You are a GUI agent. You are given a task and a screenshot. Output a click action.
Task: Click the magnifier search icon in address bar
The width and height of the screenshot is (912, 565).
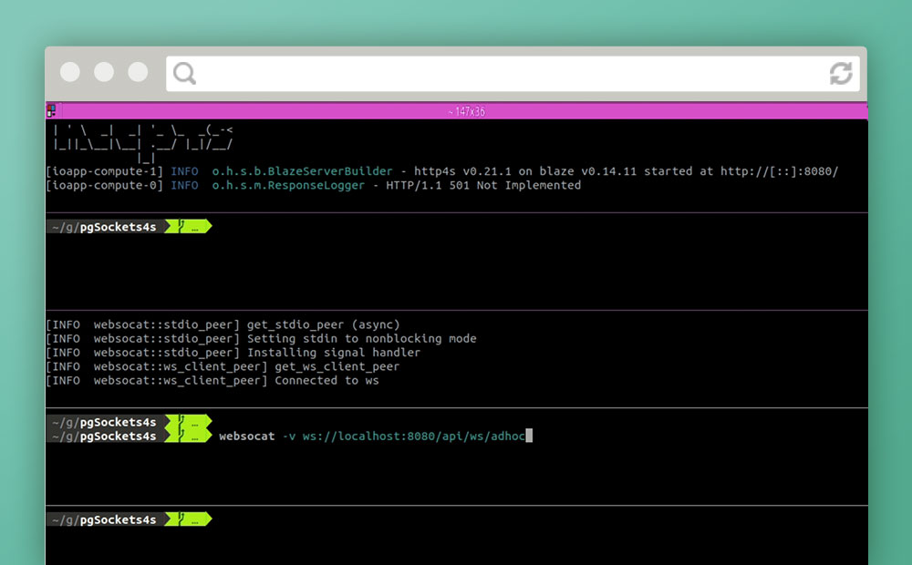[185, 74]
